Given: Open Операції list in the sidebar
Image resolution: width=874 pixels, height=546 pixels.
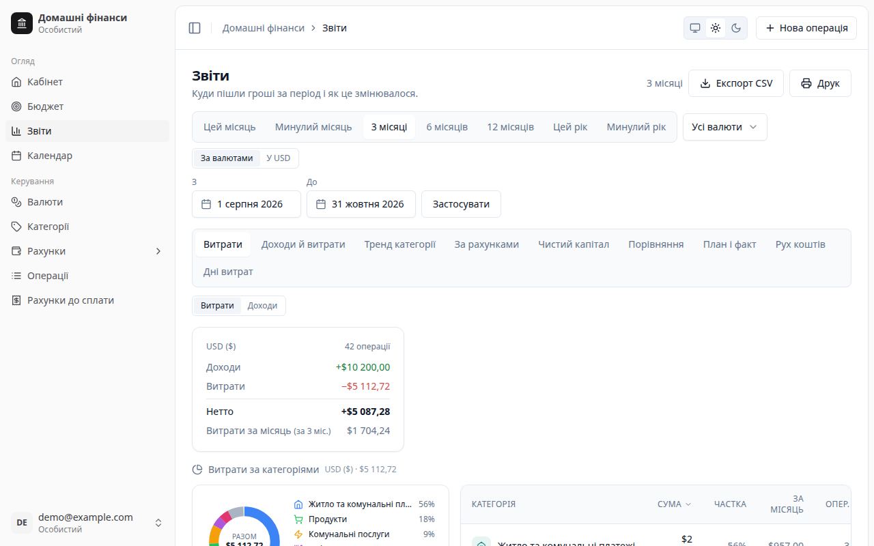Looking at the screenshot, I should coord(87,276).
